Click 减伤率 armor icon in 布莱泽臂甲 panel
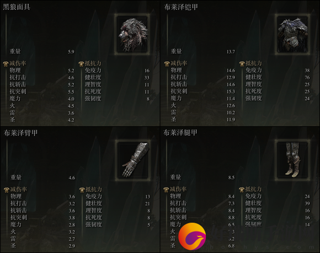Screen dimensions: 320x253 tap(7, 190)
